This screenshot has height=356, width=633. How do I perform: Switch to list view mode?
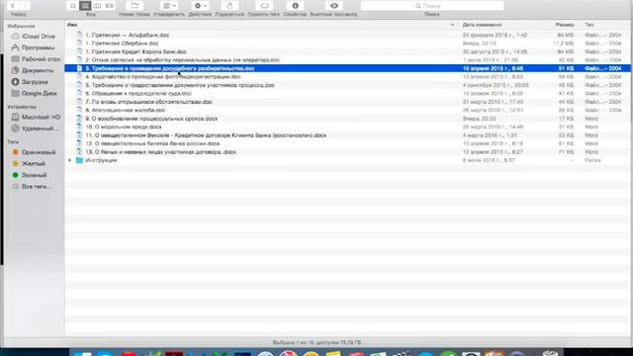click(85, 6)
